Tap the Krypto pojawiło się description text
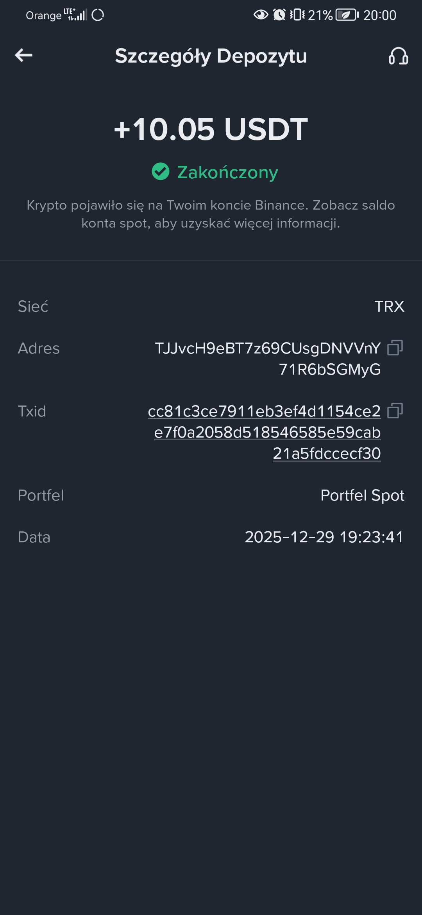 click(x=211, y=214)
